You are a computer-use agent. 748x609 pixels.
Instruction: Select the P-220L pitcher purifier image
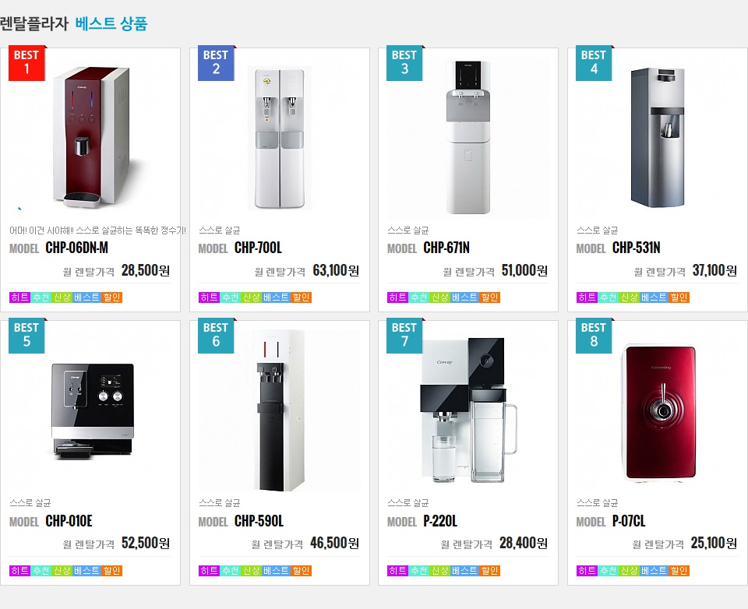468,410
